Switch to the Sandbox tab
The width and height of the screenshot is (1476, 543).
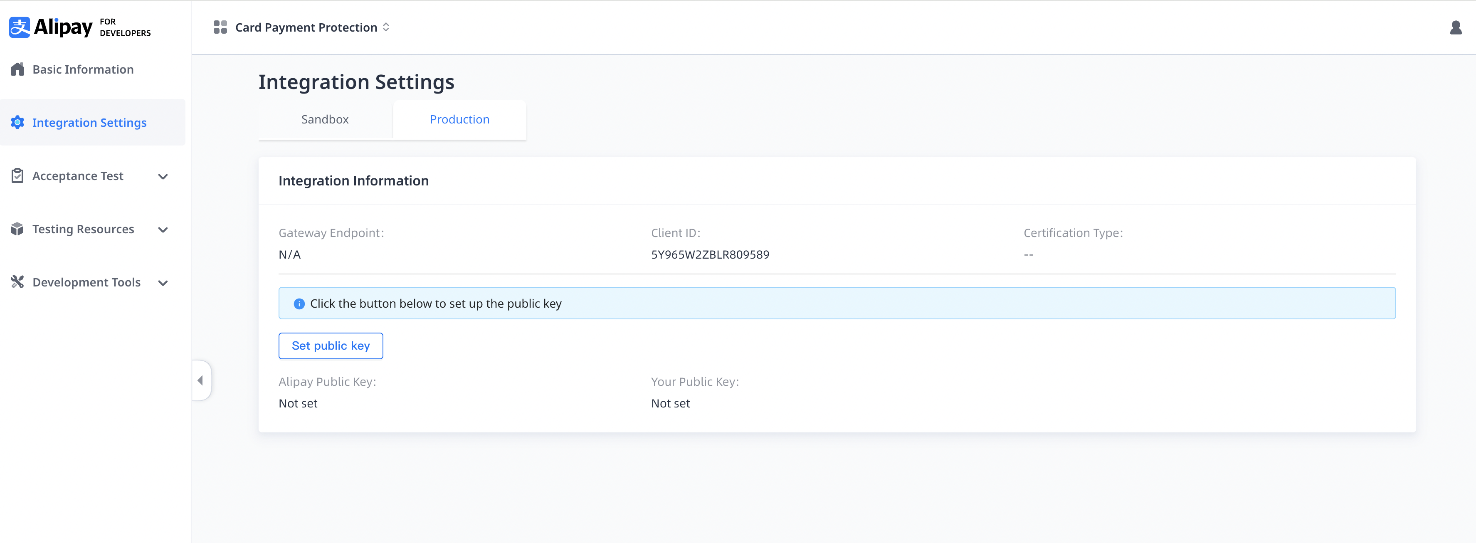click(325, 120)
